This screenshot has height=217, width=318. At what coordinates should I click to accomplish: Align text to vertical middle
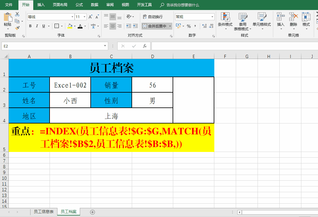pos(113,17)
